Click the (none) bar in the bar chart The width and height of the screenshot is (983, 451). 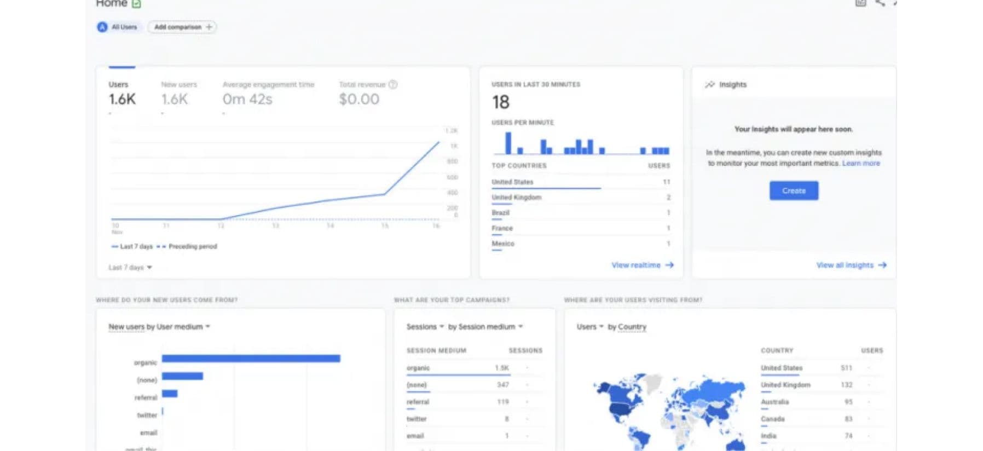pos(182,376)
